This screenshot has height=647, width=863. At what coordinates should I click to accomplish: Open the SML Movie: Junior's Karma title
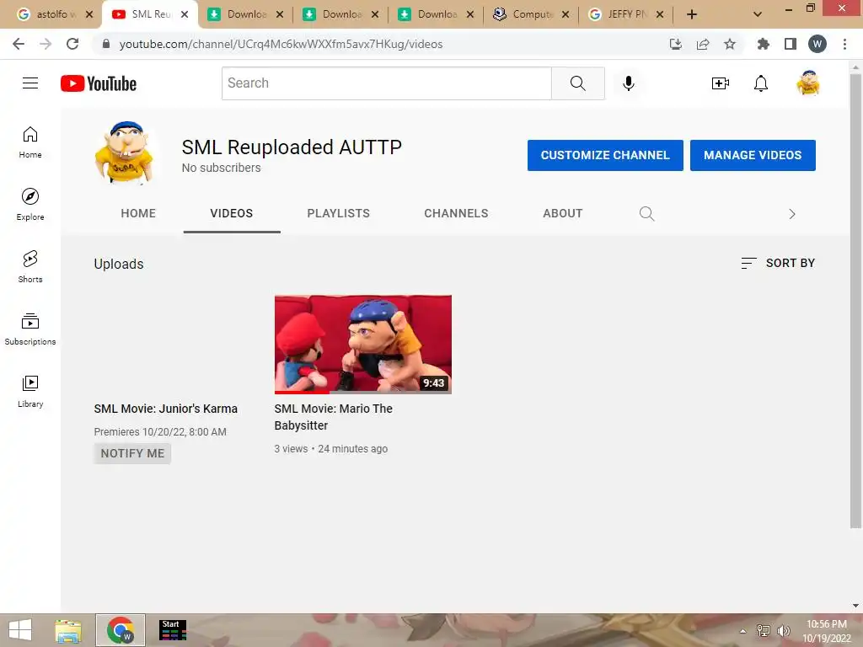tap(166, 409)
